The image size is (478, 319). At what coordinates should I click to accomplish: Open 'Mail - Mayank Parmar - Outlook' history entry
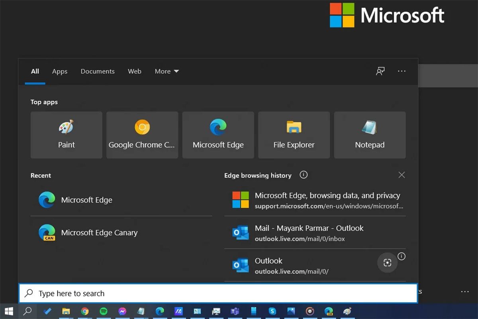tap(315, 232)
